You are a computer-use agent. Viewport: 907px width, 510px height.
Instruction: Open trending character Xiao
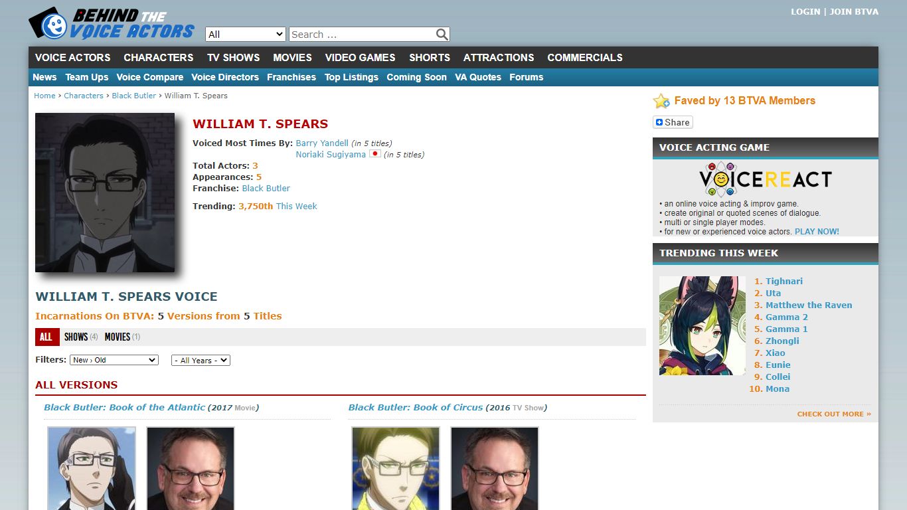(776, 353)
